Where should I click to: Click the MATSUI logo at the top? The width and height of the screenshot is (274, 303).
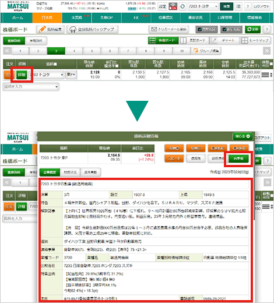click(18, 6)
